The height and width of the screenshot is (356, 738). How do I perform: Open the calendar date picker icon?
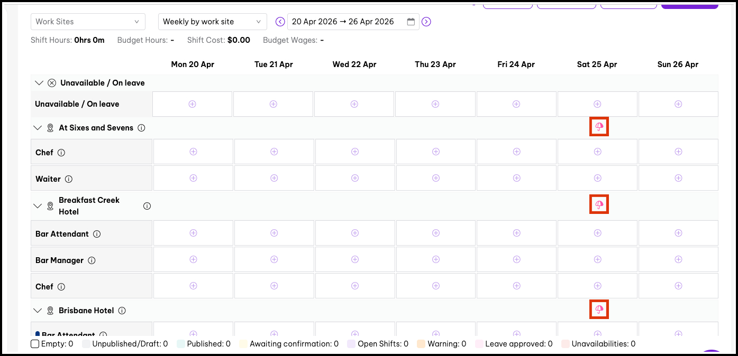click(x=411, y=22)
